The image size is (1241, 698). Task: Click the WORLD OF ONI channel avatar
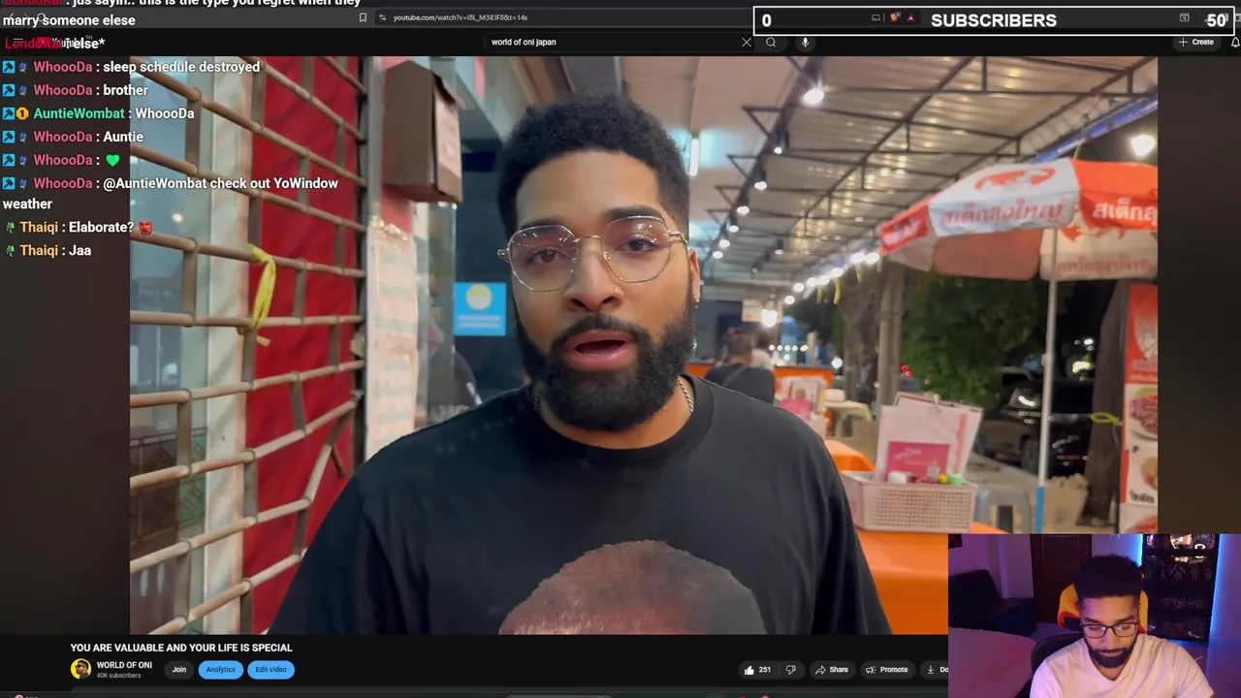80,669
